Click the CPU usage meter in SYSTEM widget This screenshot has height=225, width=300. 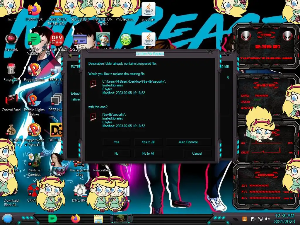[261, 96]
